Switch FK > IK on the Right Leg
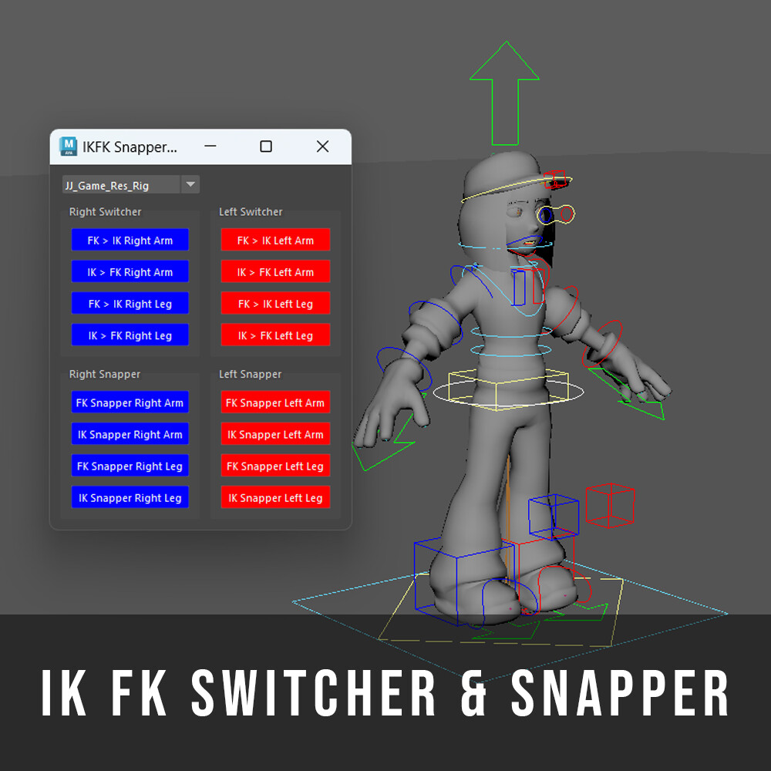 (130, 303)
